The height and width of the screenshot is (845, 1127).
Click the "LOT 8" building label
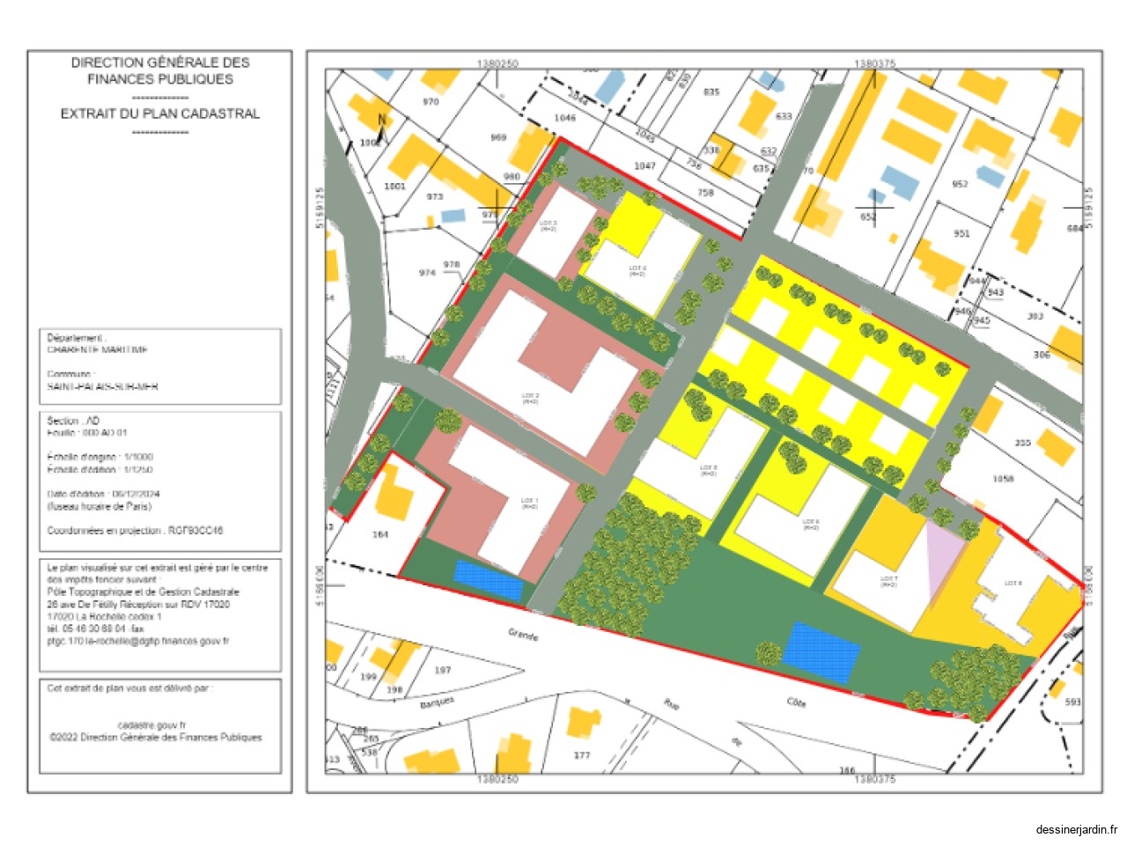click(1013, 584)
